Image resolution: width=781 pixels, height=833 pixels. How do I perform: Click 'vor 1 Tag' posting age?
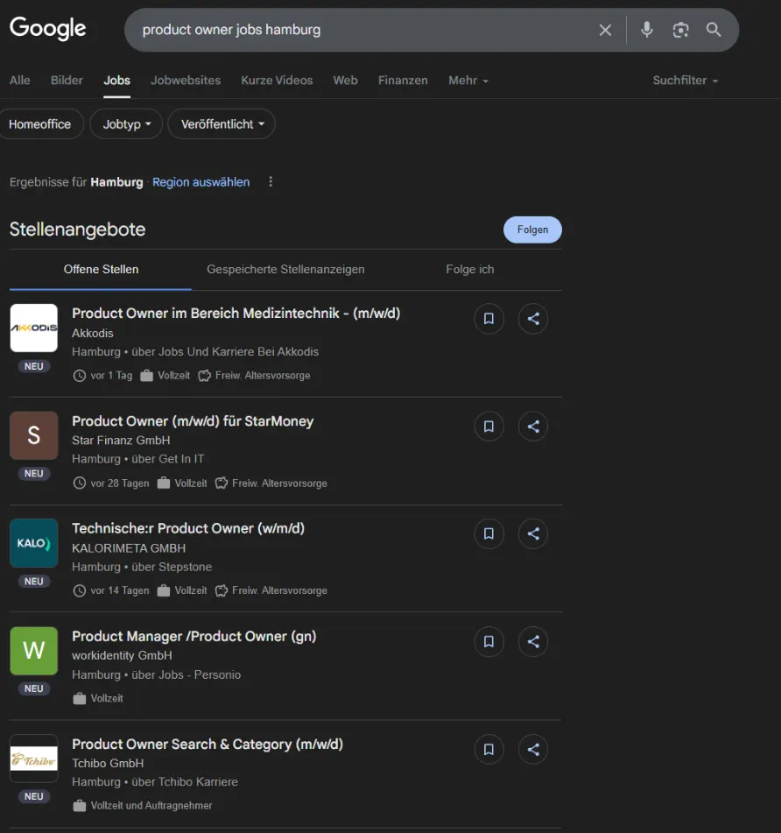click(x=111, y=376)
